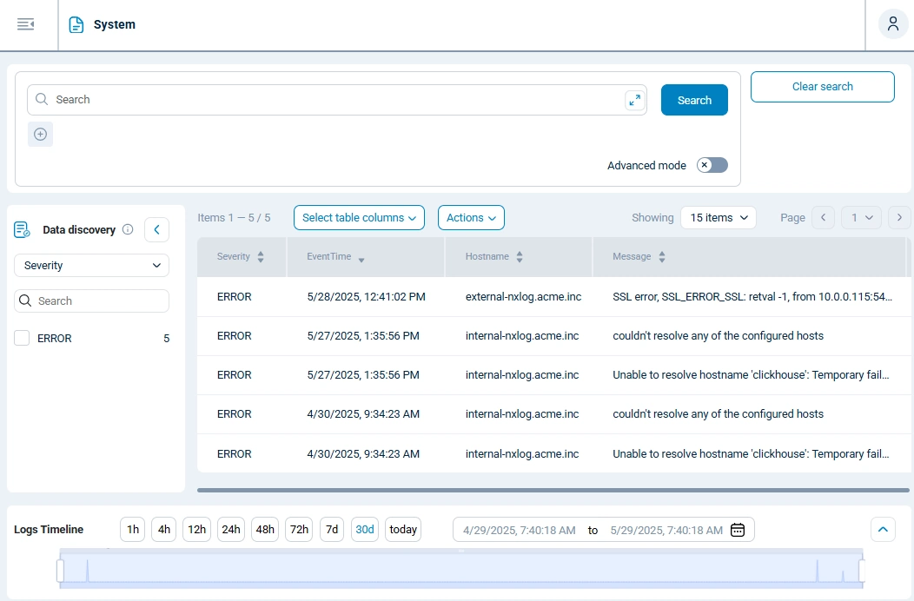Click the Search button
Viewport: 914px width, 601px height.
693,100
